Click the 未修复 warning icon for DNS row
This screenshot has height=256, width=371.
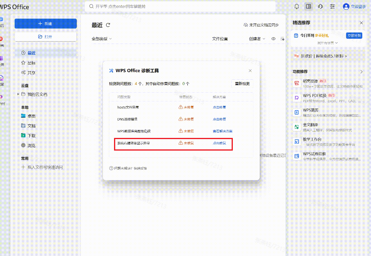coord(181,119)
